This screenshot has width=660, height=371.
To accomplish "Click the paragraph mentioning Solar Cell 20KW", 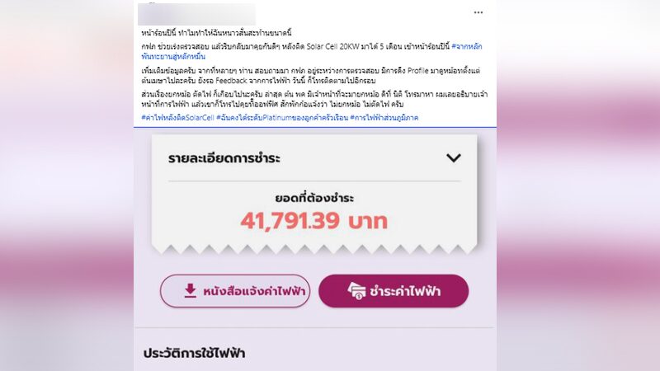I will point(312,51).
